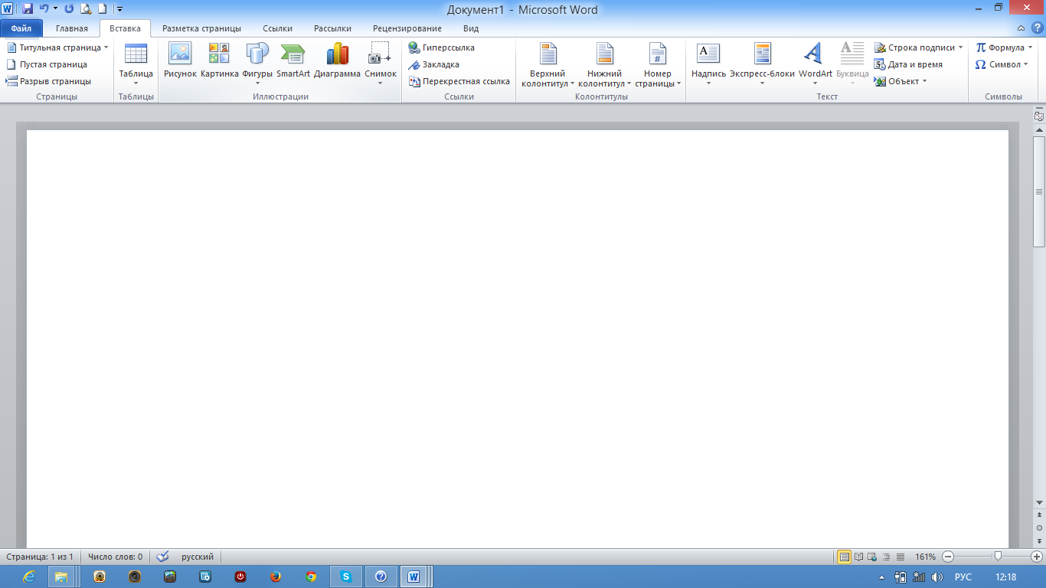Switch to Outline view
The width and height of the screenshot is (1046, 588).
[x=887, y=557]
